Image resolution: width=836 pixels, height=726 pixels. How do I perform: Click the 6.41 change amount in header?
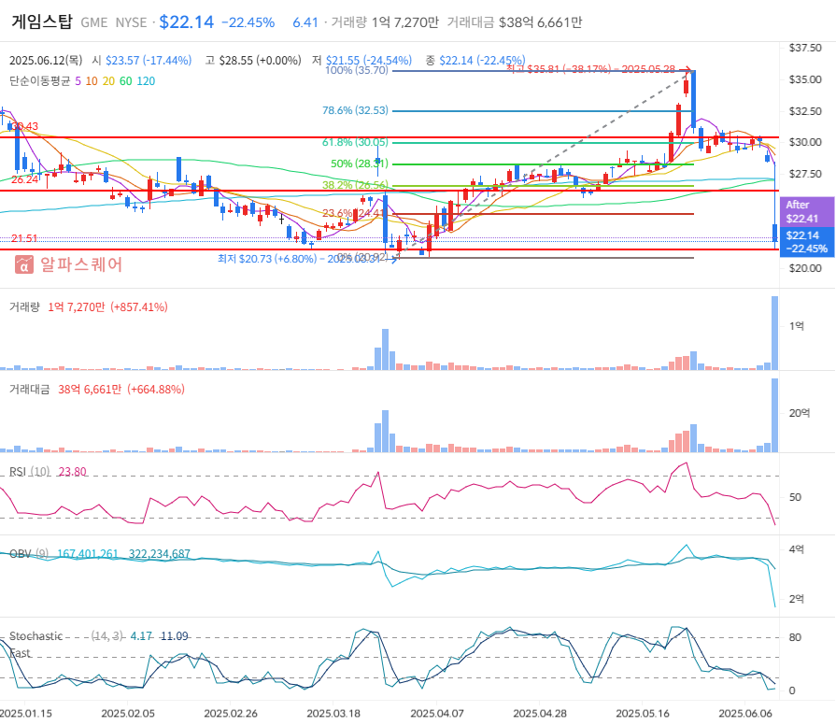(305, 22)
